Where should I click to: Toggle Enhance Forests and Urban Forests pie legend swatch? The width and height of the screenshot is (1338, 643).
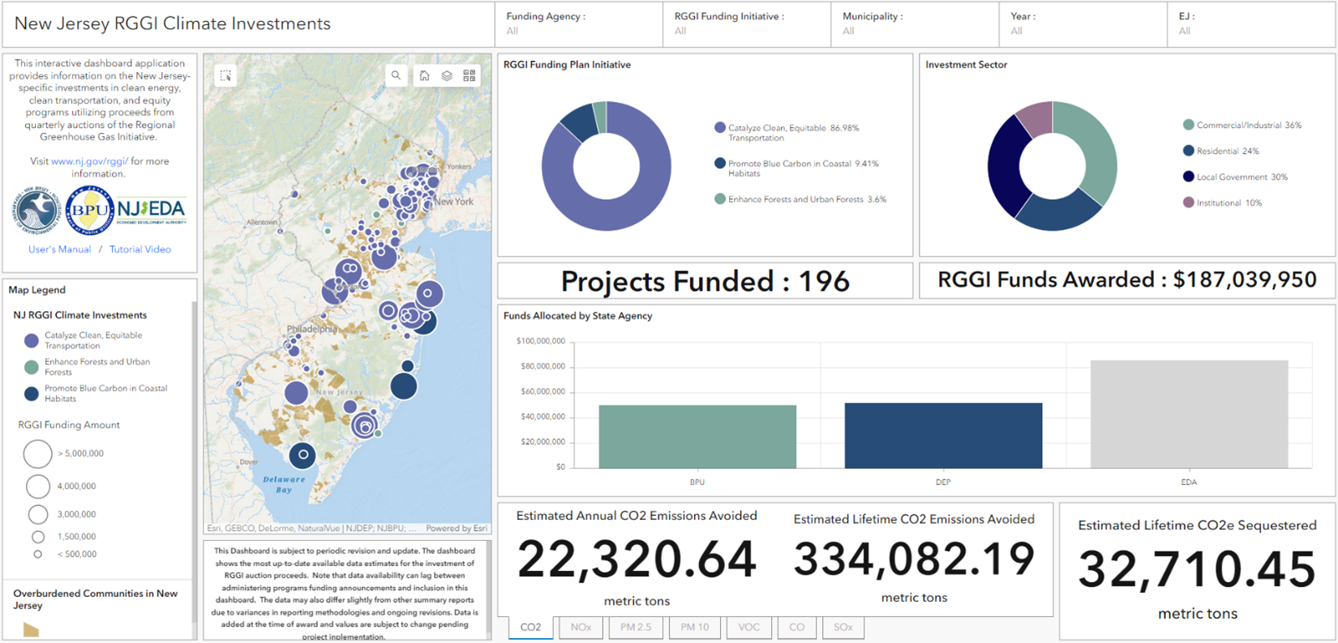[719, 199]
